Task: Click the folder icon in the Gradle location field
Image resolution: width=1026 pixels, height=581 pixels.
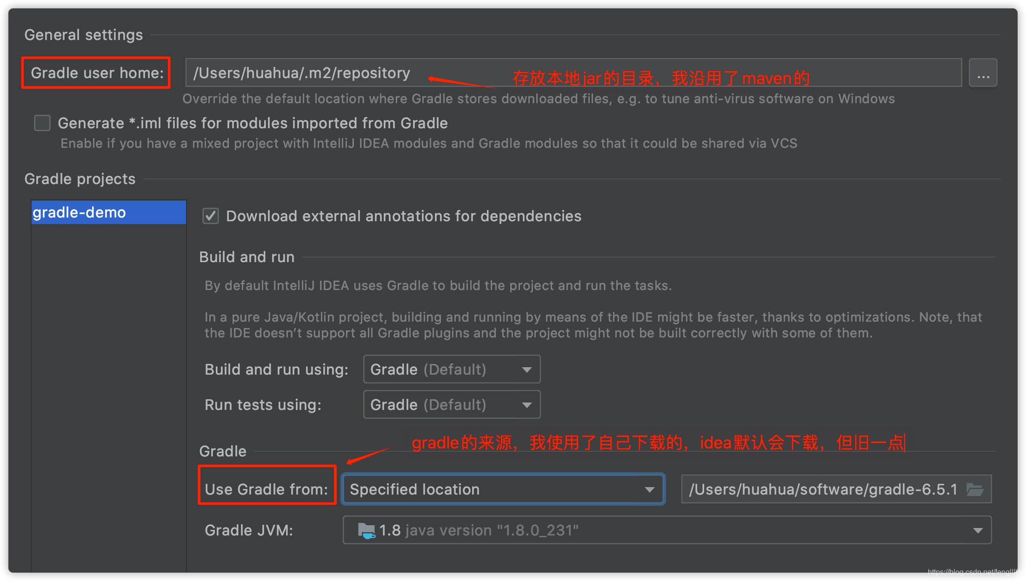Action: (x=975, y=489)
